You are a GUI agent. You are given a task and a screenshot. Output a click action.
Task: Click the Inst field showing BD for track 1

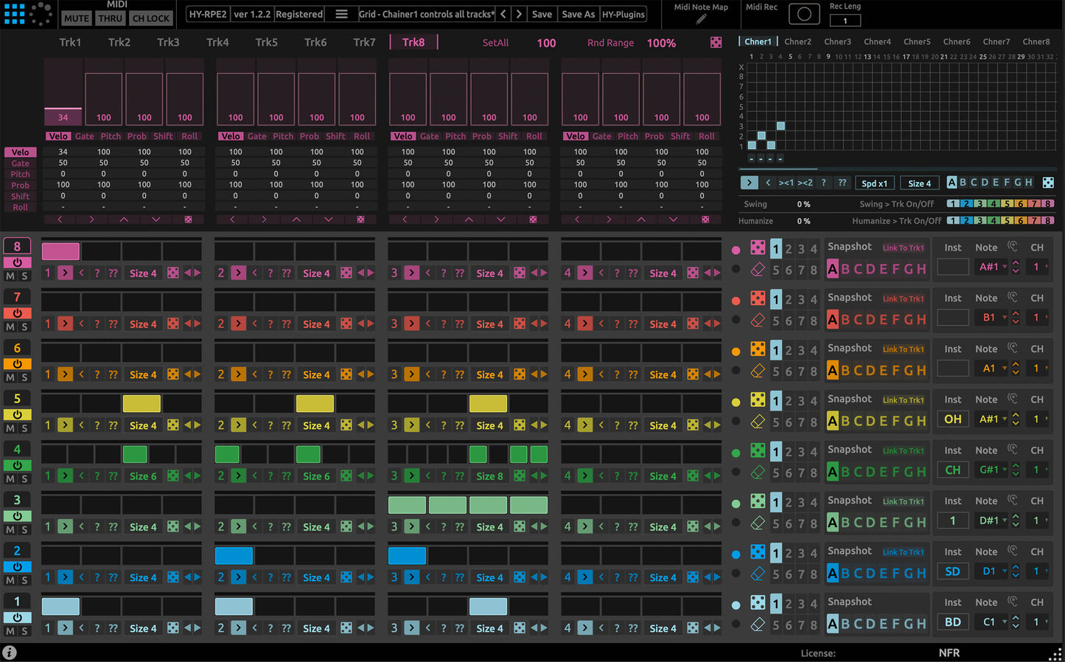[952, 622]
